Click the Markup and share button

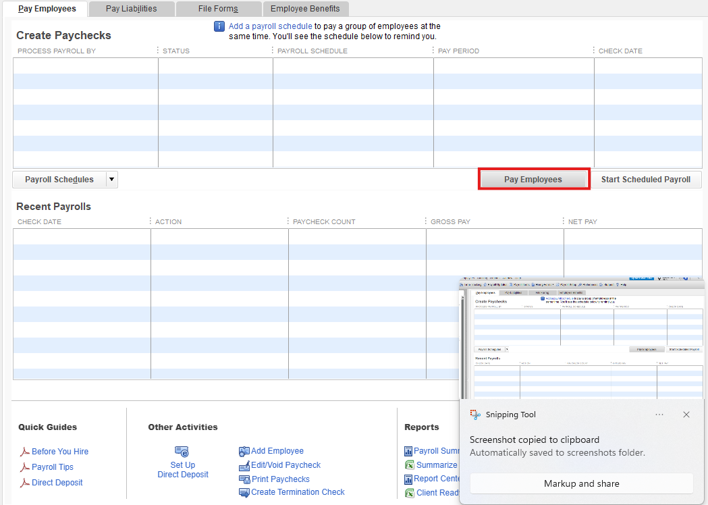581,483
